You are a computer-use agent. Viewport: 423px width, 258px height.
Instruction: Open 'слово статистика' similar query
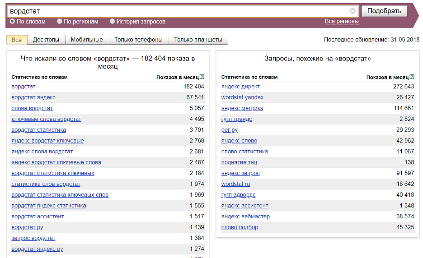point(244,152)
